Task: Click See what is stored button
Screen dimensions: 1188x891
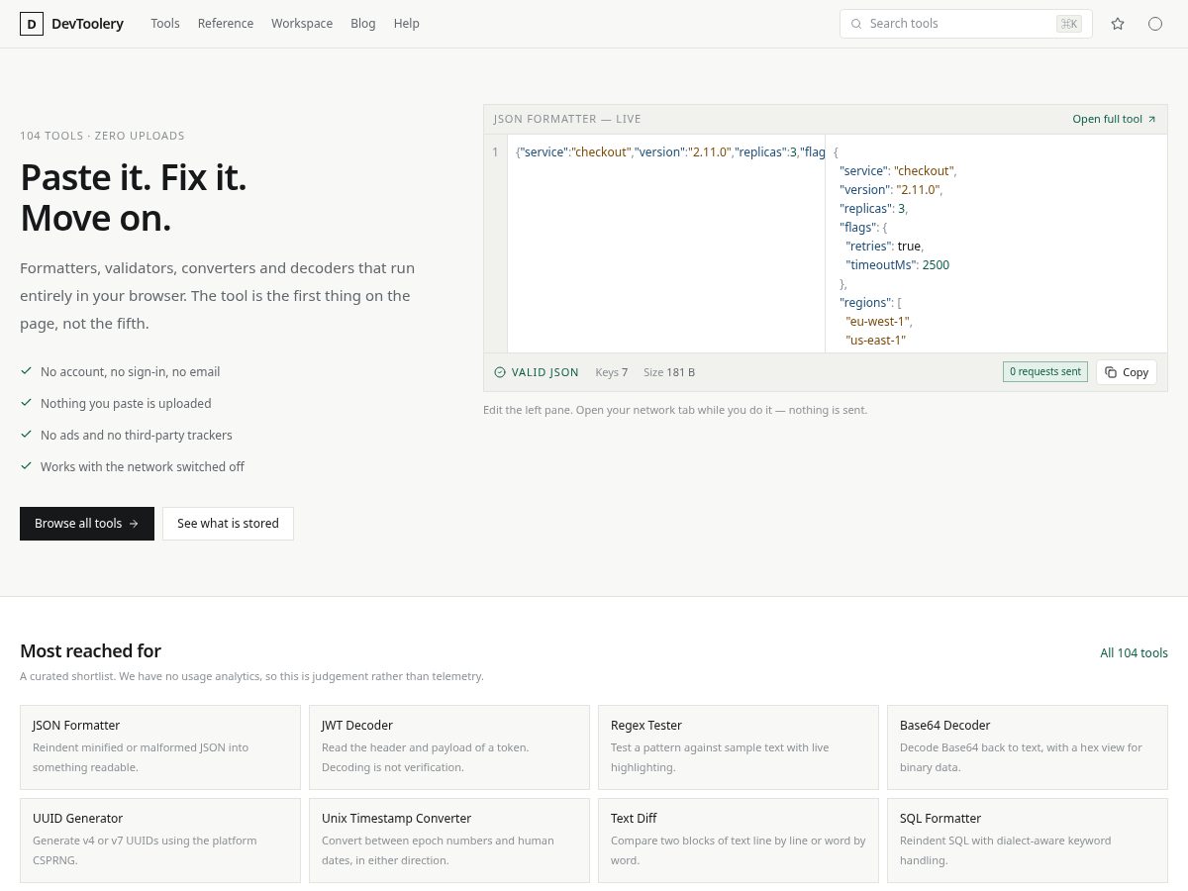Action: tap(228, 524)
